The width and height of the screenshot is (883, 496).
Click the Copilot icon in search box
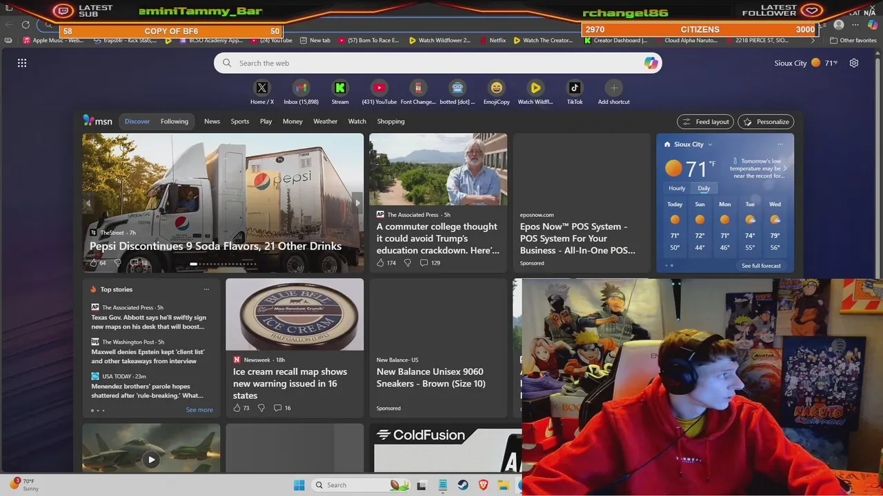click(651, 63)
